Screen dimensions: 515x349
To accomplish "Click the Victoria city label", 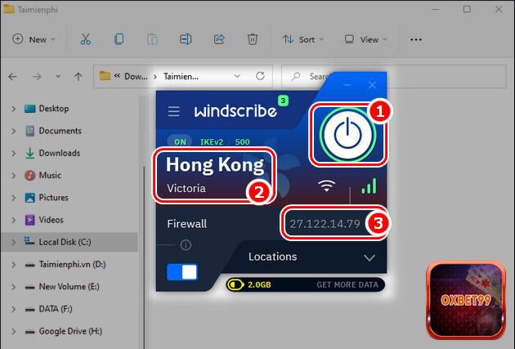I will point(186,188).
